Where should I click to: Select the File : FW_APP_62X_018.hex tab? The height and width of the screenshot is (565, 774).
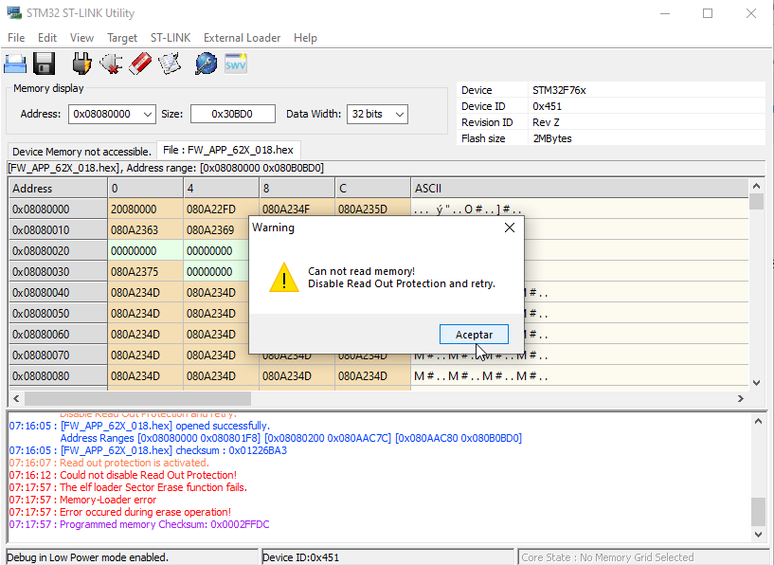click(x=228, y=150)
